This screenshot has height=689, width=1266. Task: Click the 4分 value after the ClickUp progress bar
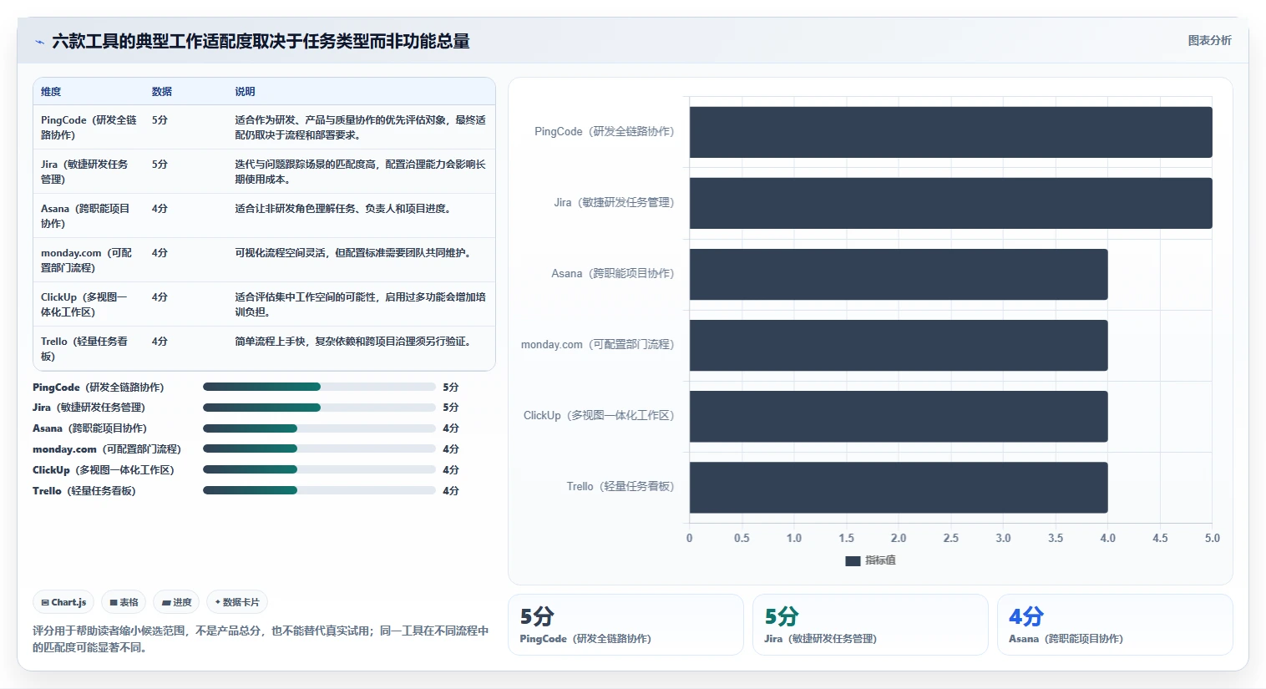click(x=451, y=470)
